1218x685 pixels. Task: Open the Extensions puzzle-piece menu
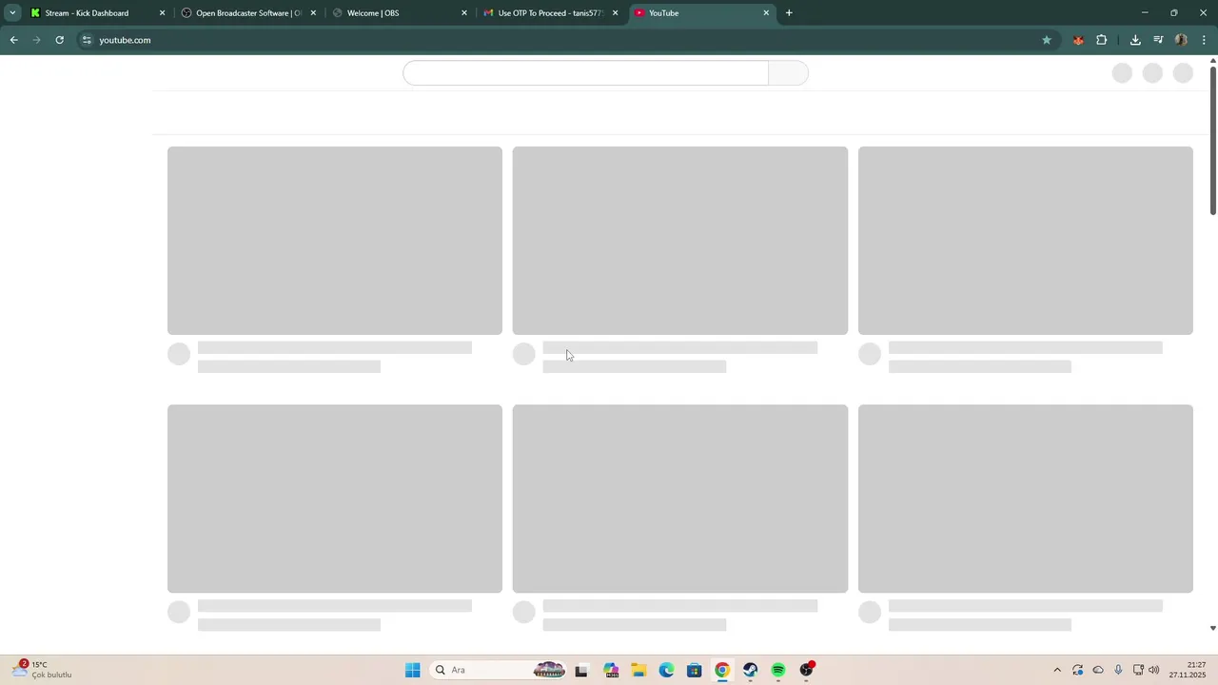[x=1102, y=40]
